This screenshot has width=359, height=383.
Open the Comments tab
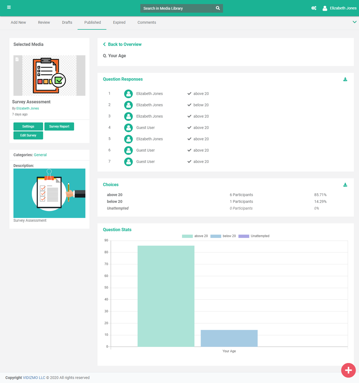pos(147,23)
